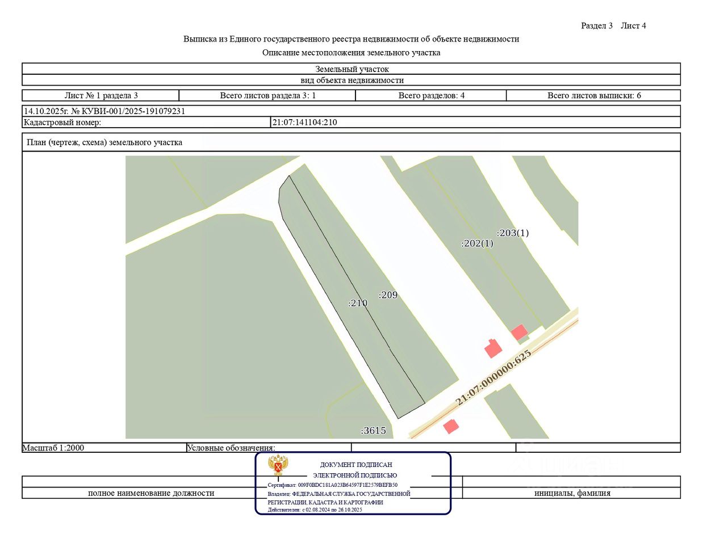Image resolution: width=703 pixels, height=543 pixels.
Task: Click cadastral number value 21:07:141104:210
Action: [305, 123]
